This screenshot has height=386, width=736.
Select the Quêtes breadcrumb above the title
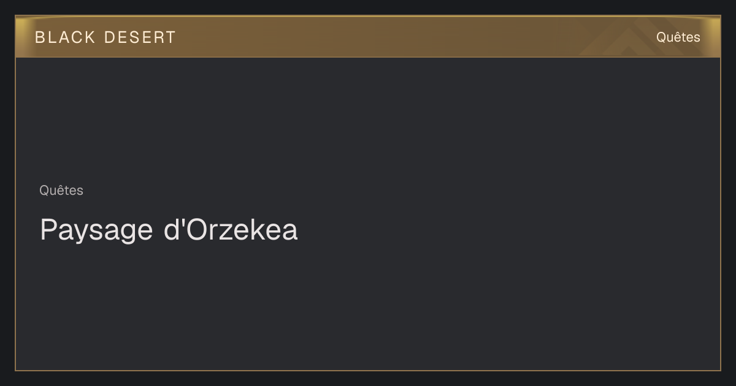[x=61, y=191]
